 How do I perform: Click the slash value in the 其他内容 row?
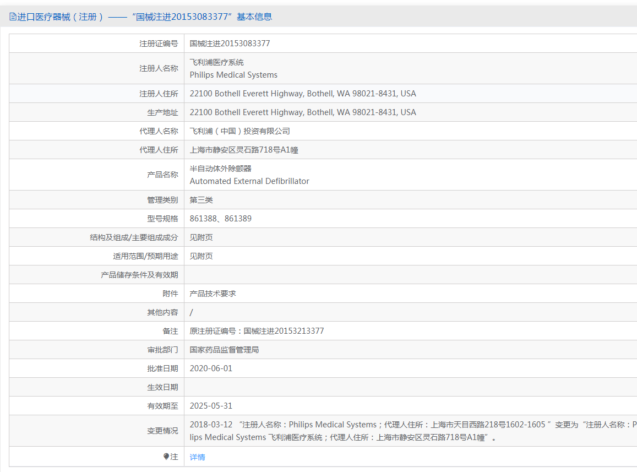pos(192,312)
